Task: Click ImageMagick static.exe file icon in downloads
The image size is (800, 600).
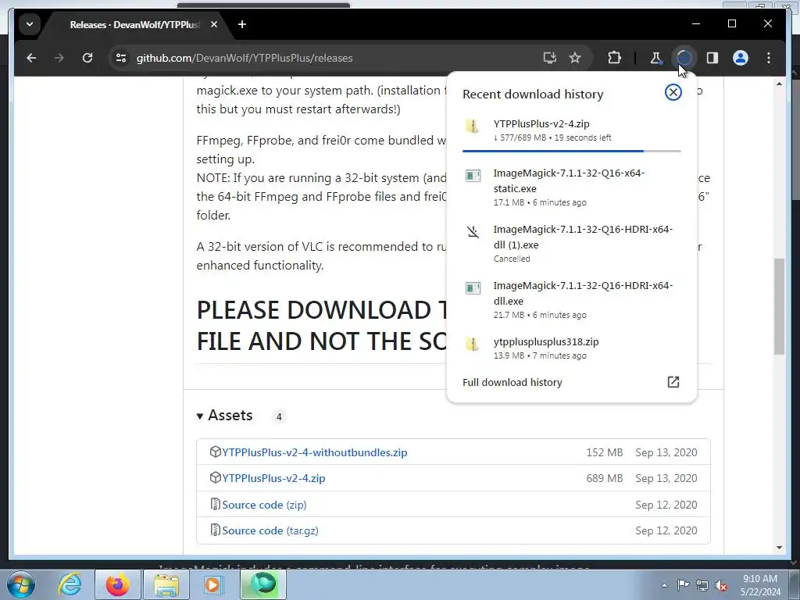Action: pyautogui.click(x=473, y=176)
